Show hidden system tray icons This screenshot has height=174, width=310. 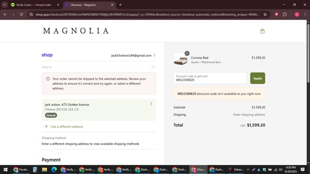tap(248, 170)
